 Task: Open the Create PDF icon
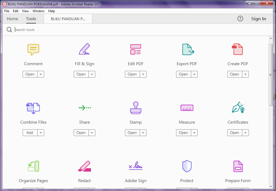click(x=238, y=49)
